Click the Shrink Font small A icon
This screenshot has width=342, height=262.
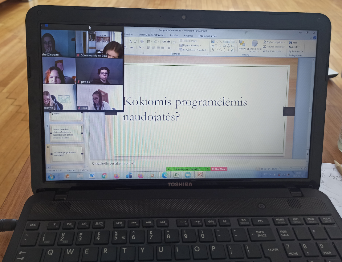(135, 41)
